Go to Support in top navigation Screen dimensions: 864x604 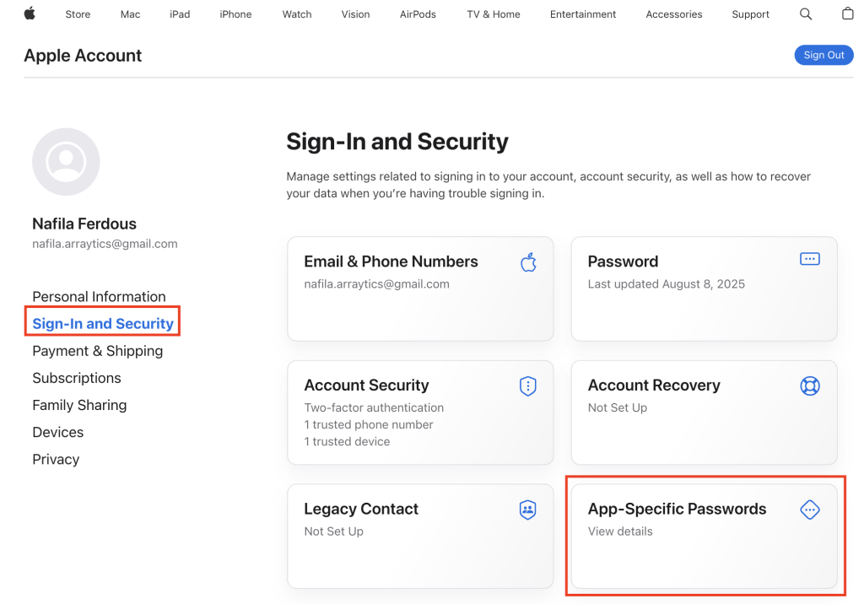pyautogui.click(x=750, y=14)
